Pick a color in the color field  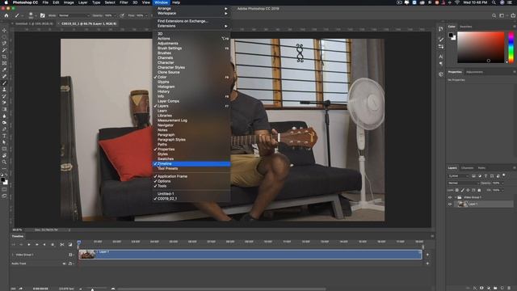click(481, 47)
